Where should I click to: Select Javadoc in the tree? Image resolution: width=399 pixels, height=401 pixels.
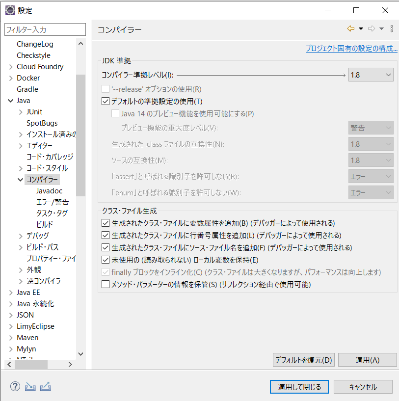pos(49,191)
